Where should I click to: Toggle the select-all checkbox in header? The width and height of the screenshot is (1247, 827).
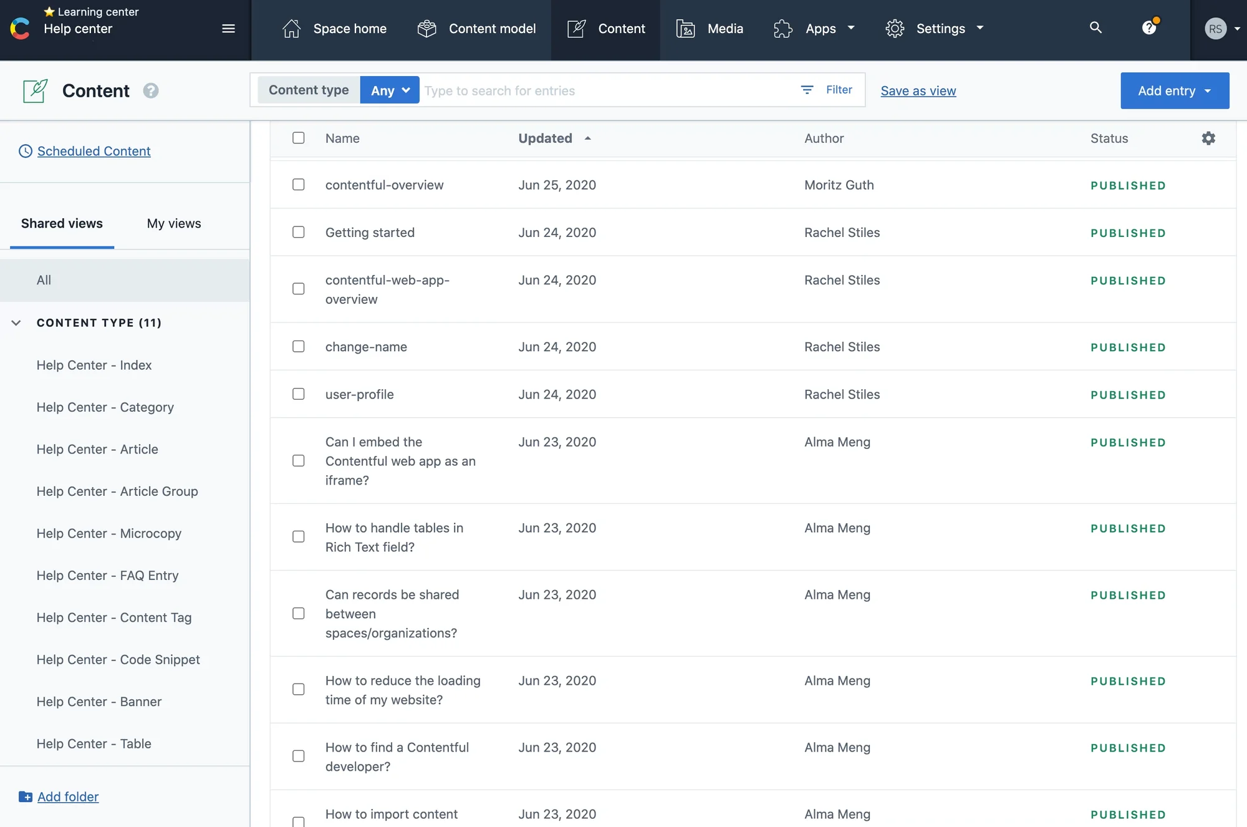(299, 138)
